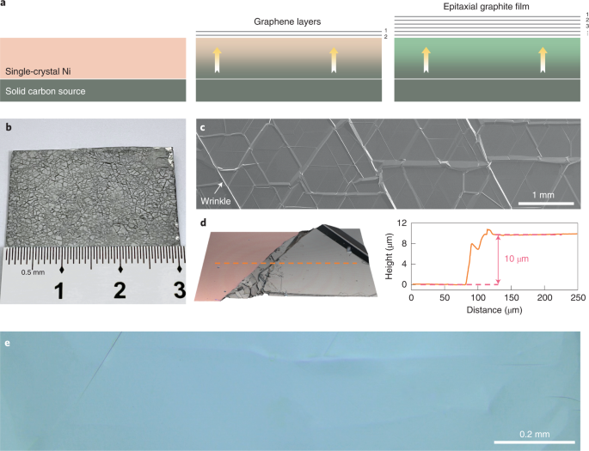Click the pink double-headed arrow in the height plot
Viewport: 589px width, 451px height.
497,259
